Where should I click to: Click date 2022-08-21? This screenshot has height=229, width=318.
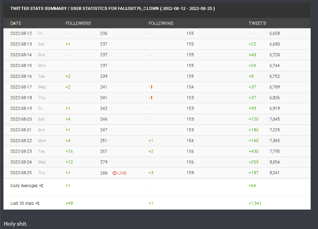click(x=21, y=130)
